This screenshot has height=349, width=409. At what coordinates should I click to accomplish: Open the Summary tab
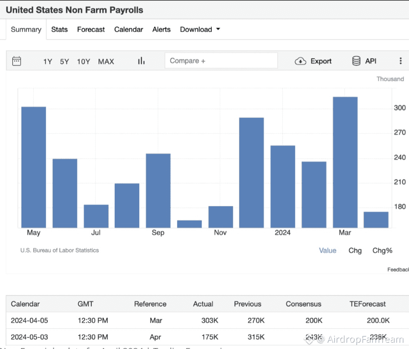point(26,30)
